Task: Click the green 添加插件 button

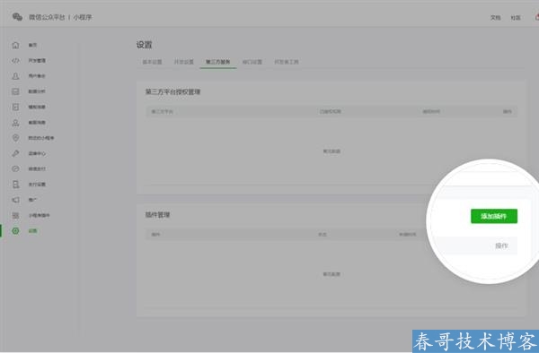Action: [494, 216]
